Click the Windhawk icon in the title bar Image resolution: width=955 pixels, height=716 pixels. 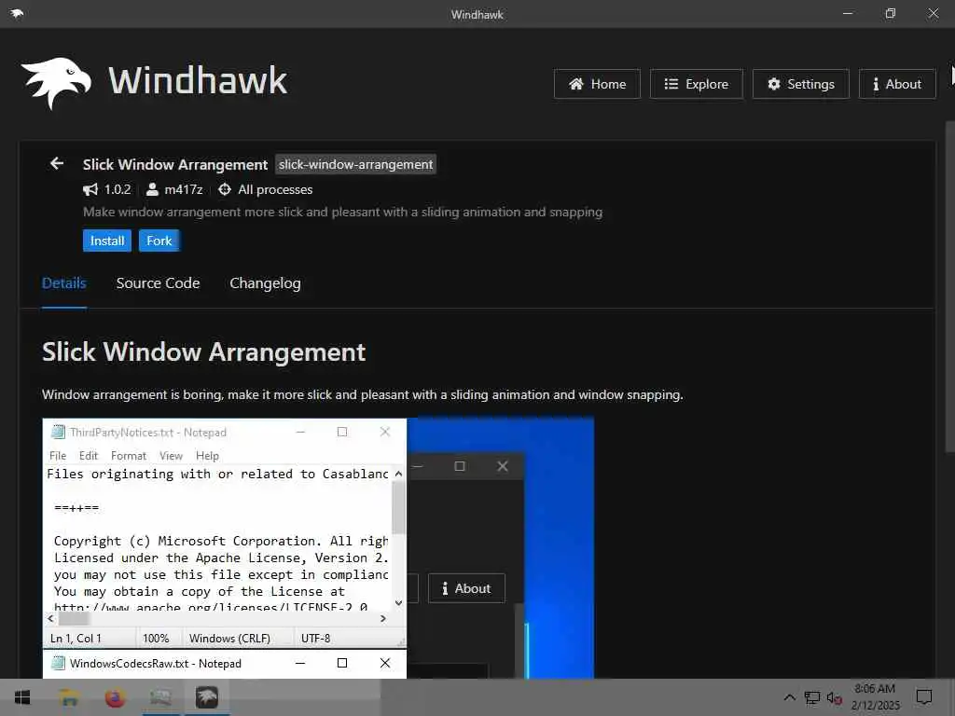[17, 13]
